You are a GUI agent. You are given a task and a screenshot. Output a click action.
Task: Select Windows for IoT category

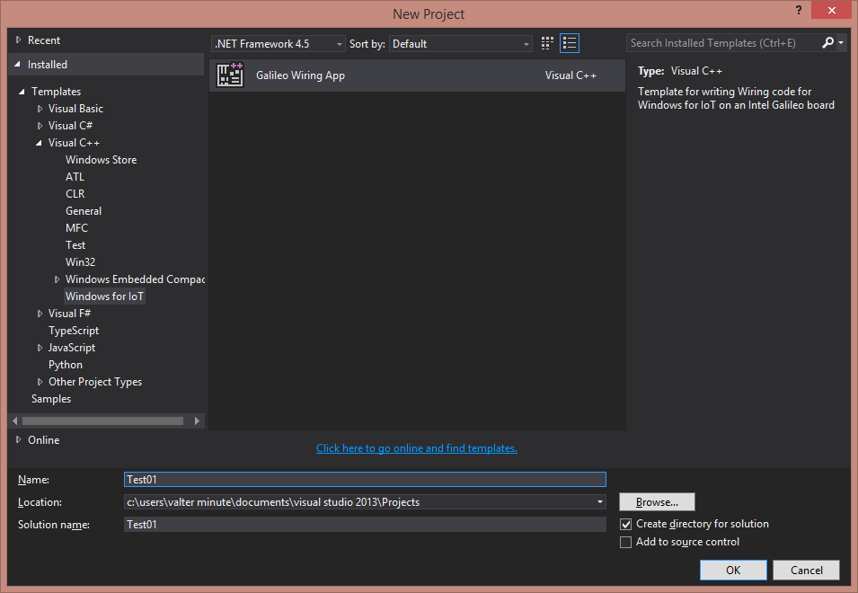(x=104, y=296)
